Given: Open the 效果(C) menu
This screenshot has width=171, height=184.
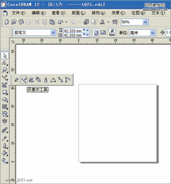Looking at the screenshot, I should pyautogui.click(x=118, y=13).
